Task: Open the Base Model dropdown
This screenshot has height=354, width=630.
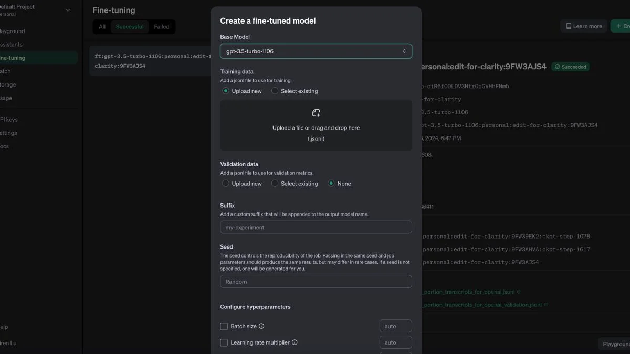Action: (x=316, y=51)
